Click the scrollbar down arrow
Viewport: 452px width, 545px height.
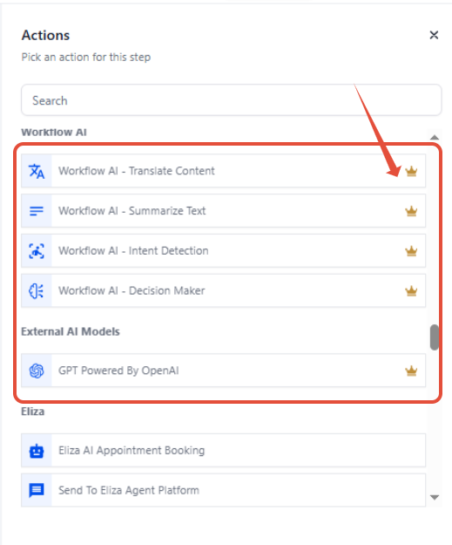[435, 497]
